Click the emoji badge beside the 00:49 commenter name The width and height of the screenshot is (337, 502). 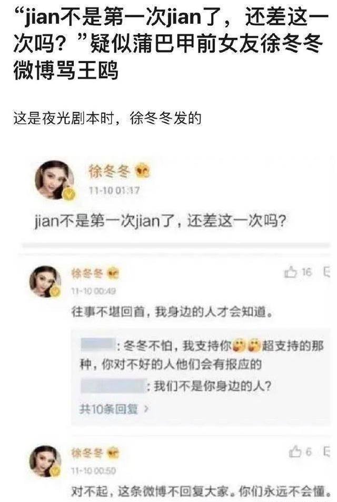coord(113,274)
